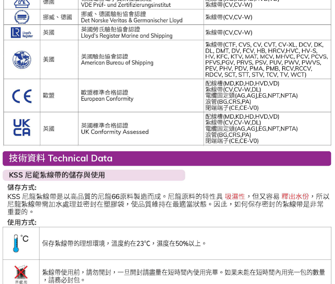Click "紮線帶(CV,CV-W)" in the DNV-GL row
This screenshot has height=284, width=335.
coord(229,17)
